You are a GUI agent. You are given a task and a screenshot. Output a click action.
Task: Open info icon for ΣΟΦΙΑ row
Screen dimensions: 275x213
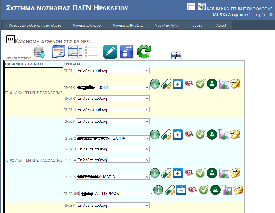(155, 135)
